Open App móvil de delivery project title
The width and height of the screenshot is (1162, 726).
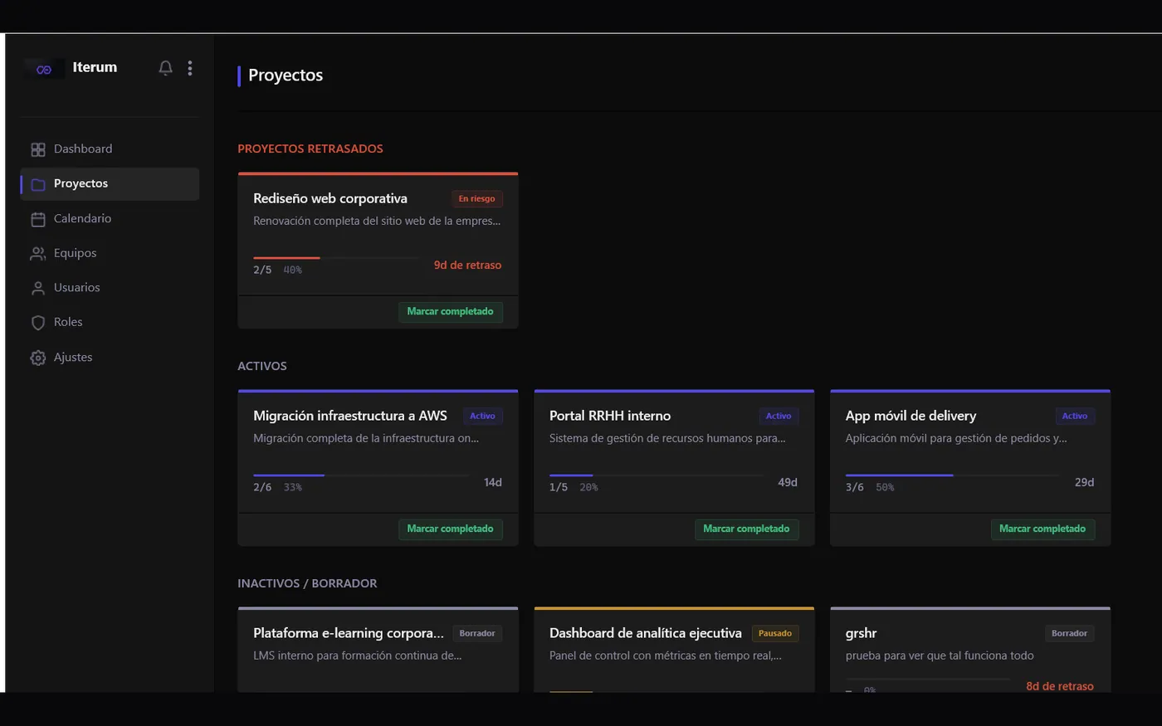(911, 416)
